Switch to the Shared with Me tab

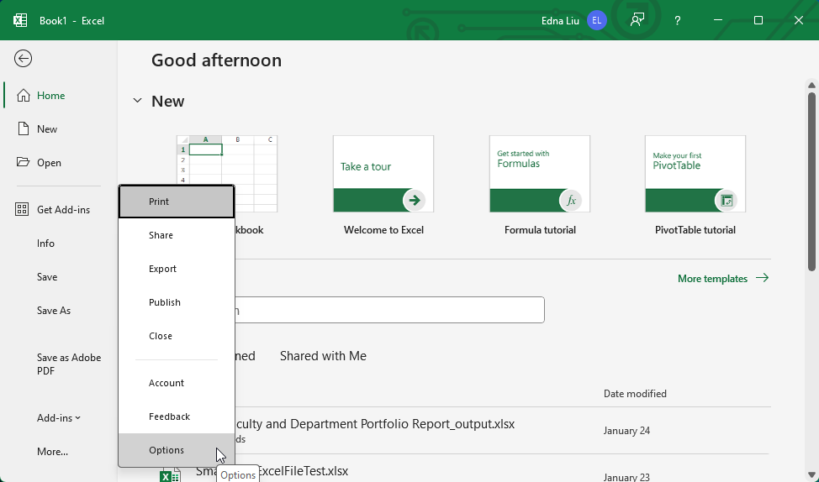pyautogui.click(x=323, y=356)
